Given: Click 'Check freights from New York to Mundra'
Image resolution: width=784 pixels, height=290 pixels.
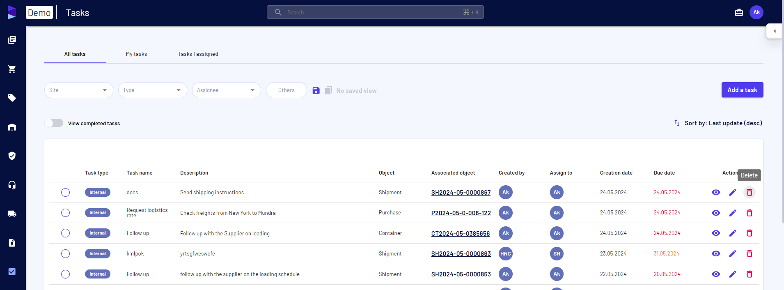Looking at the screenshot, I should (228, 213).
